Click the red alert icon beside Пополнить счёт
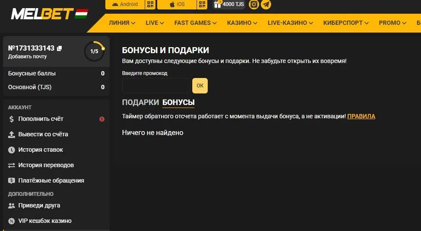The height and width of the screenshot is (231, 421). click(x=102, y=119)
